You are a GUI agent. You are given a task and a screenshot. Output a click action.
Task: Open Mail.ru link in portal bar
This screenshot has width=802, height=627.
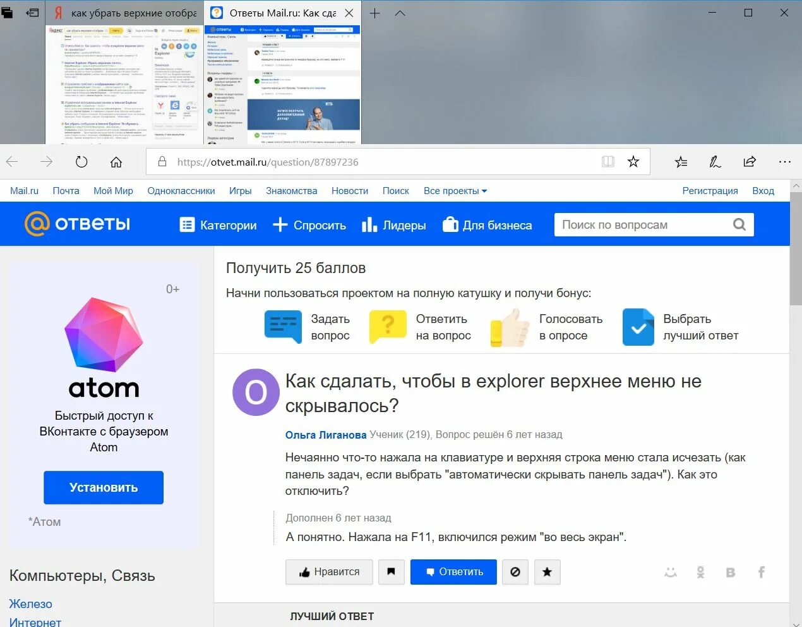pyautogui.click(x=24, y=191)
